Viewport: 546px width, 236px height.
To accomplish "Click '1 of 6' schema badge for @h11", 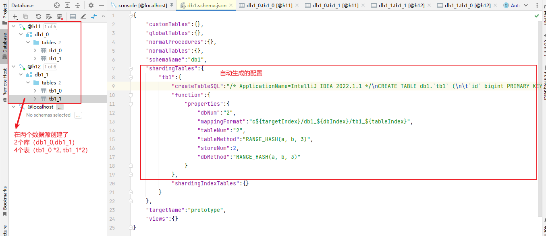I will point(50,27).
